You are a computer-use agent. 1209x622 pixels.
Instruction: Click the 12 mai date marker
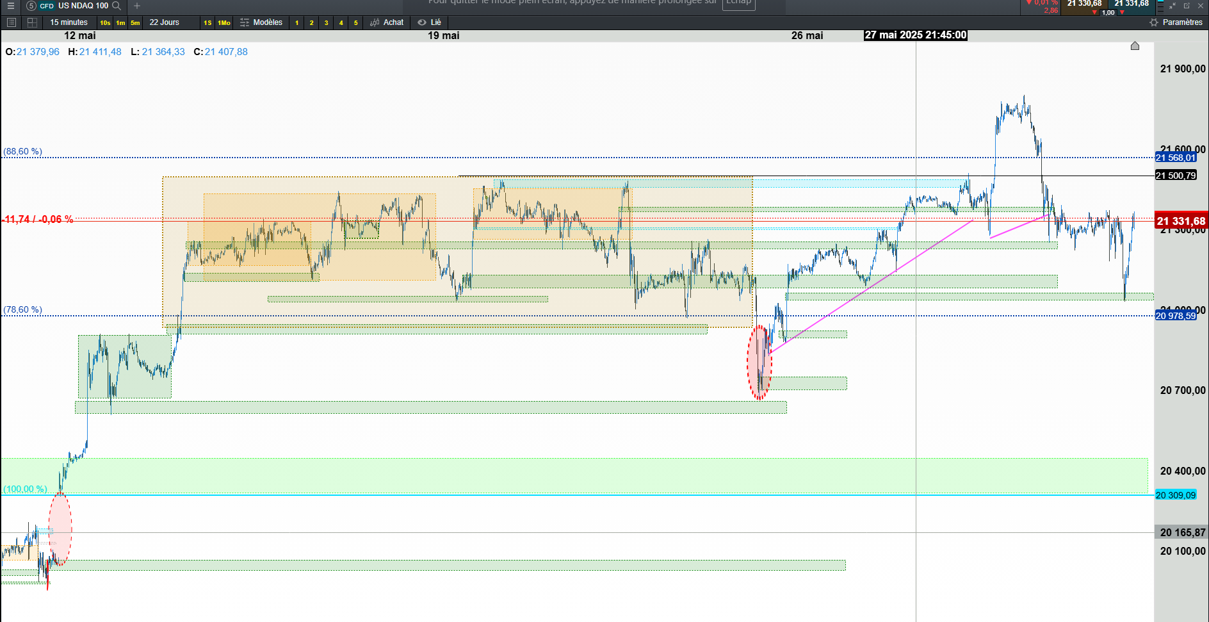pos(80,36)
